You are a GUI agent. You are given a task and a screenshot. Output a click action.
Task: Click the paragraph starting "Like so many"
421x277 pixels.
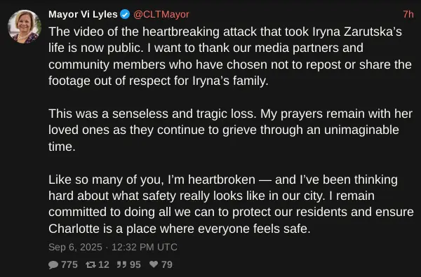(x=231, y=204)
